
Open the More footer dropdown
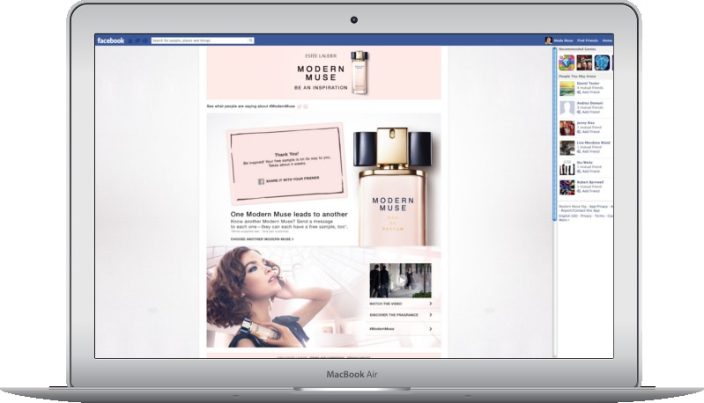click(x=564, y=220)
